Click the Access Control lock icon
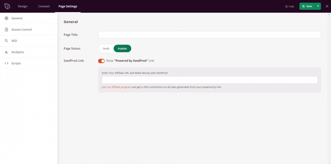Viewport: 331px width, 164px height. click(x=6, y=29)
